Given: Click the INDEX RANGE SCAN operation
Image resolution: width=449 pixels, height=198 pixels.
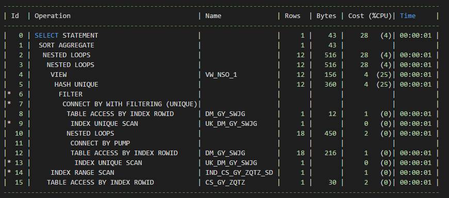Looking at the screenshot, I should coord(82,173).
